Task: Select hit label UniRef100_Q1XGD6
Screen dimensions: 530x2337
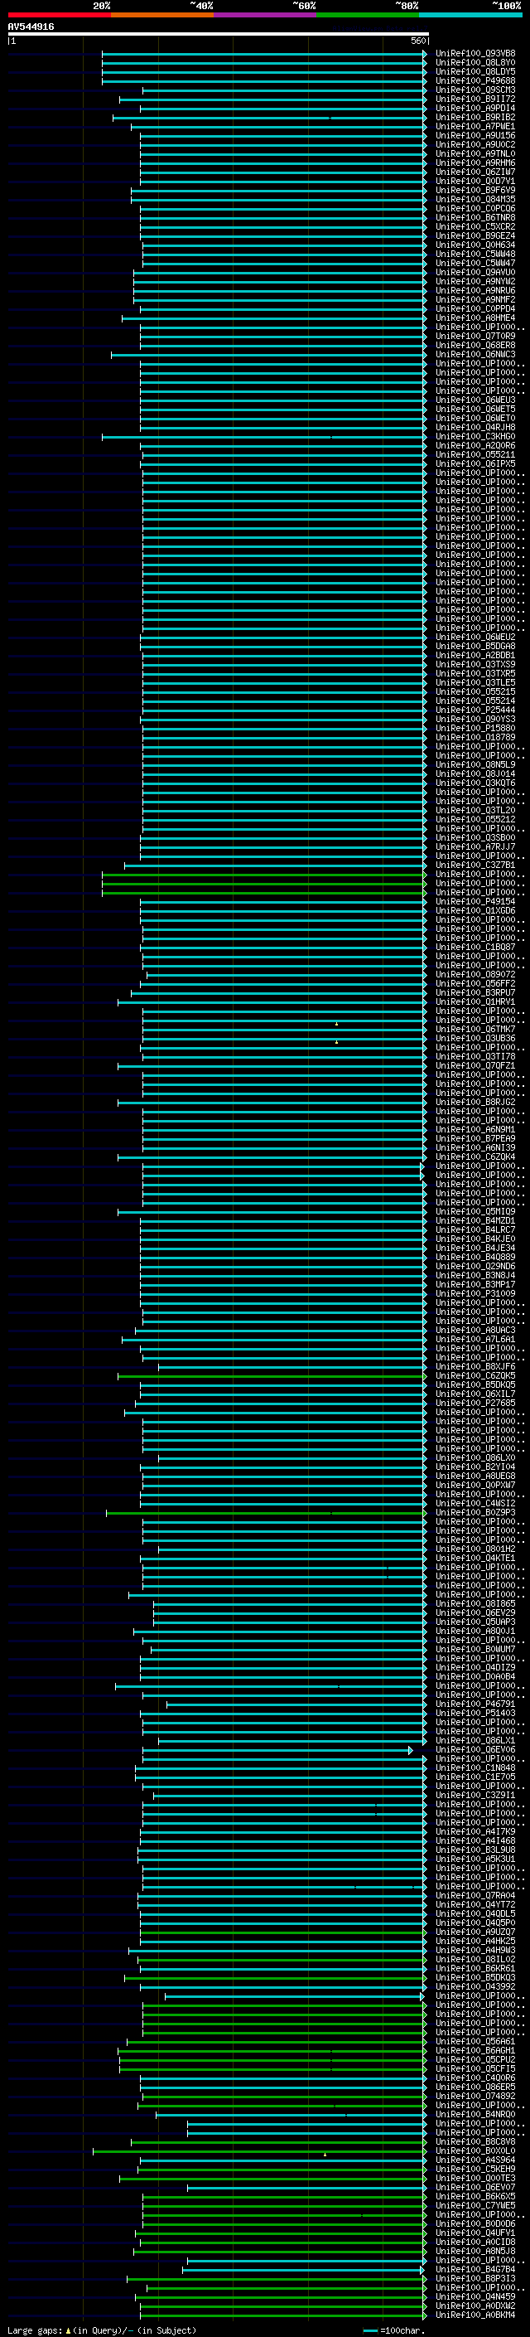Action: click(475, 911)
